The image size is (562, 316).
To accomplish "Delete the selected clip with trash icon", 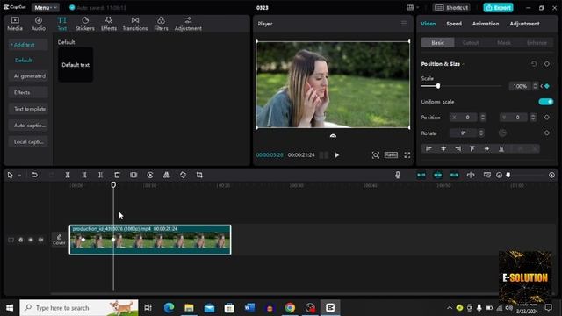I will 117,175.
